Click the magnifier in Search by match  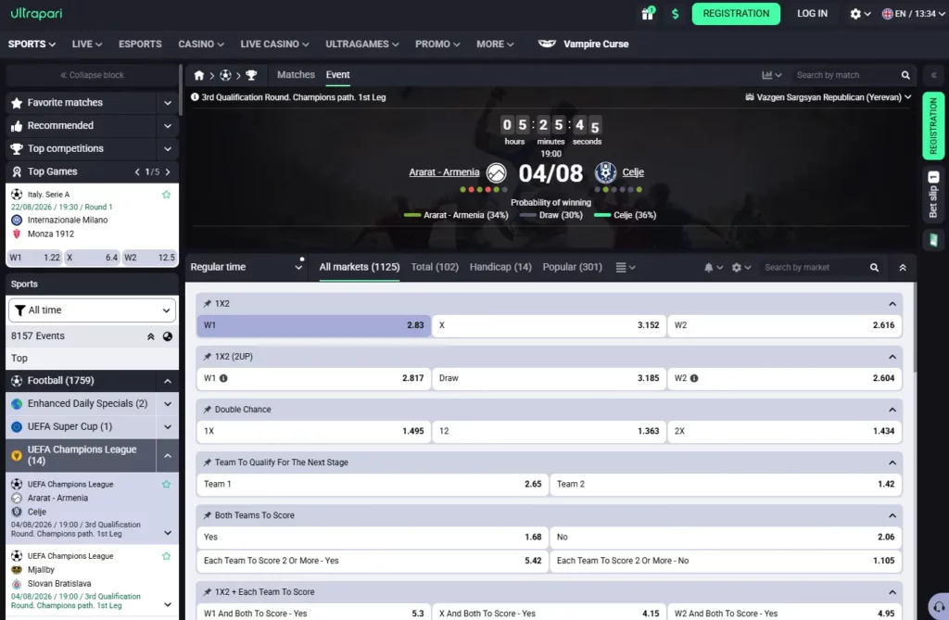point(905,75)
